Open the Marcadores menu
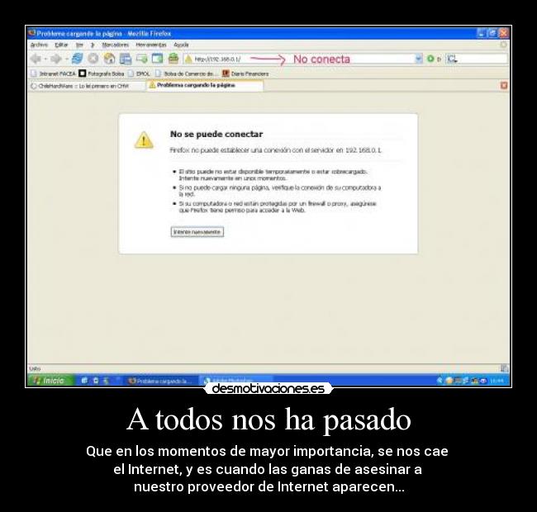537x512 pixels. [115, 45]
